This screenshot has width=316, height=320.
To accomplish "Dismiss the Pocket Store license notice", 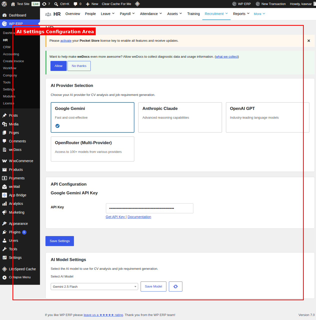I will point(309,41).
